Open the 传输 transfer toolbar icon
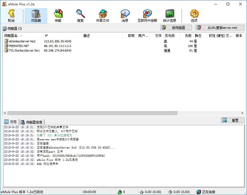247x195 pixels. tap(58, 16)
